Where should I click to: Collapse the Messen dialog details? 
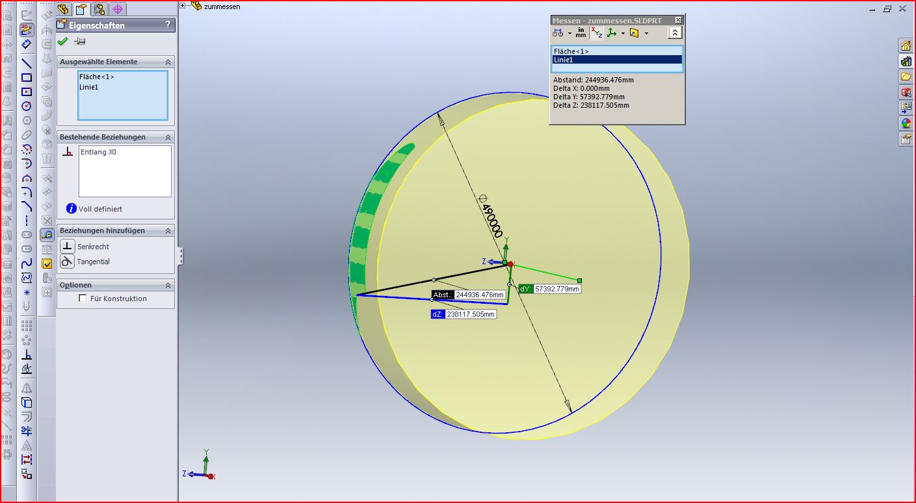coord(675,33)
